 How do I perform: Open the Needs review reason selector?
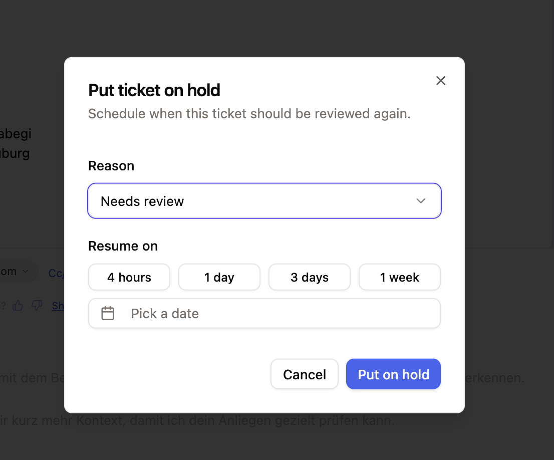tap(264, 201)
